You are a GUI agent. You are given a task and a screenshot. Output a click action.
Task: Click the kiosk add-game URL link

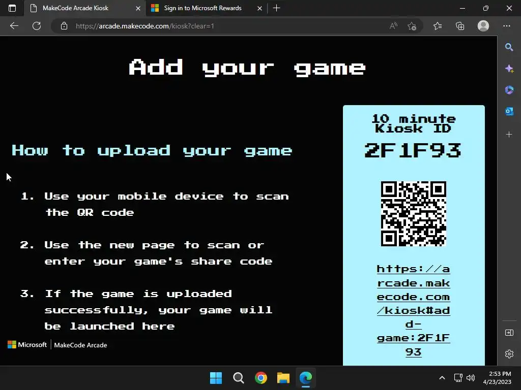click(413, 310)
